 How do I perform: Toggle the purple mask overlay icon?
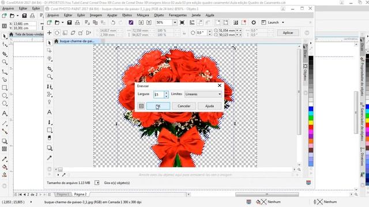click(131, 22)
